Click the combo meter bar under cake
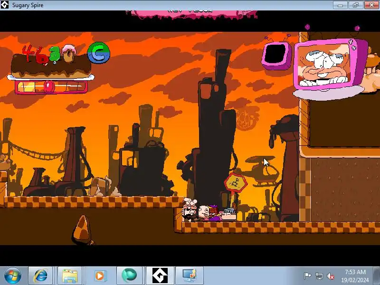This screenshot has width=380, height=285. [51, 87]
